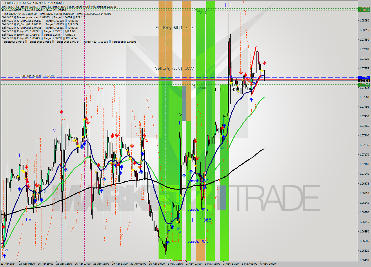Select the 'I I I 1.07496' wave label

[x=227, y=89]
